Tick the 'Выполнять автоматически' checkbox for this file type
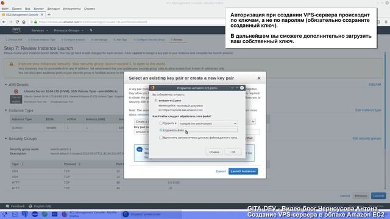Screen dimensions: 390x219 click(x=161, y=137)
